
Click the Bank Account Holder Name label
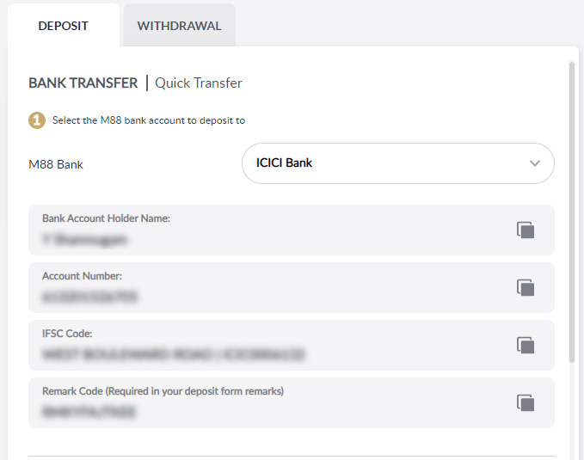coord(106,218)
